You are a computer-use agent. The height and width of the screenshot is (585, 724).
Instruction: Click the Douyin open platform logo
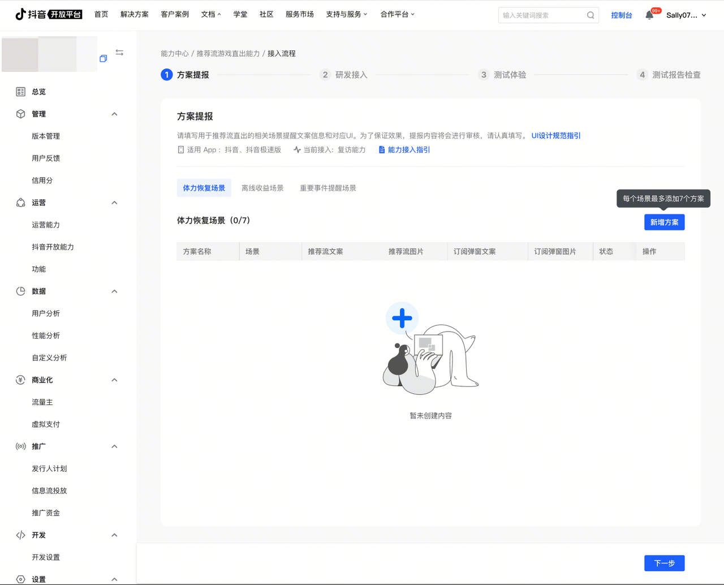pos(49,15)
